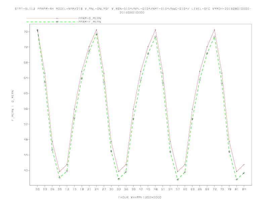266x206 pixels.
Task: Click the vertical F_MEAN | O_MEAN axis label
Action: click(x=13, y=106)
